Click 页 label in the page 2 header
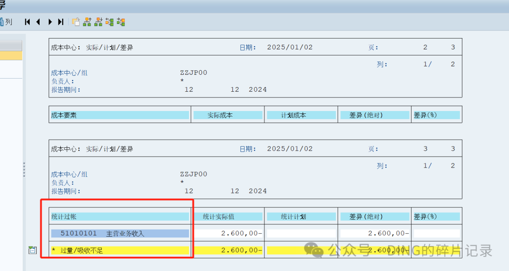The image size is (509, 271). (x=373, y=48)
